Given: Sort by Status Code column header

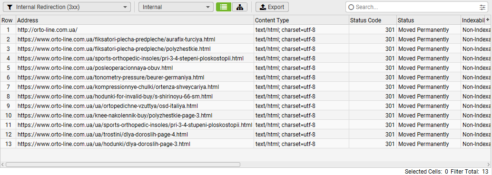Looking at the screenshot, I should pyautogui.click(x=373, y=20).
